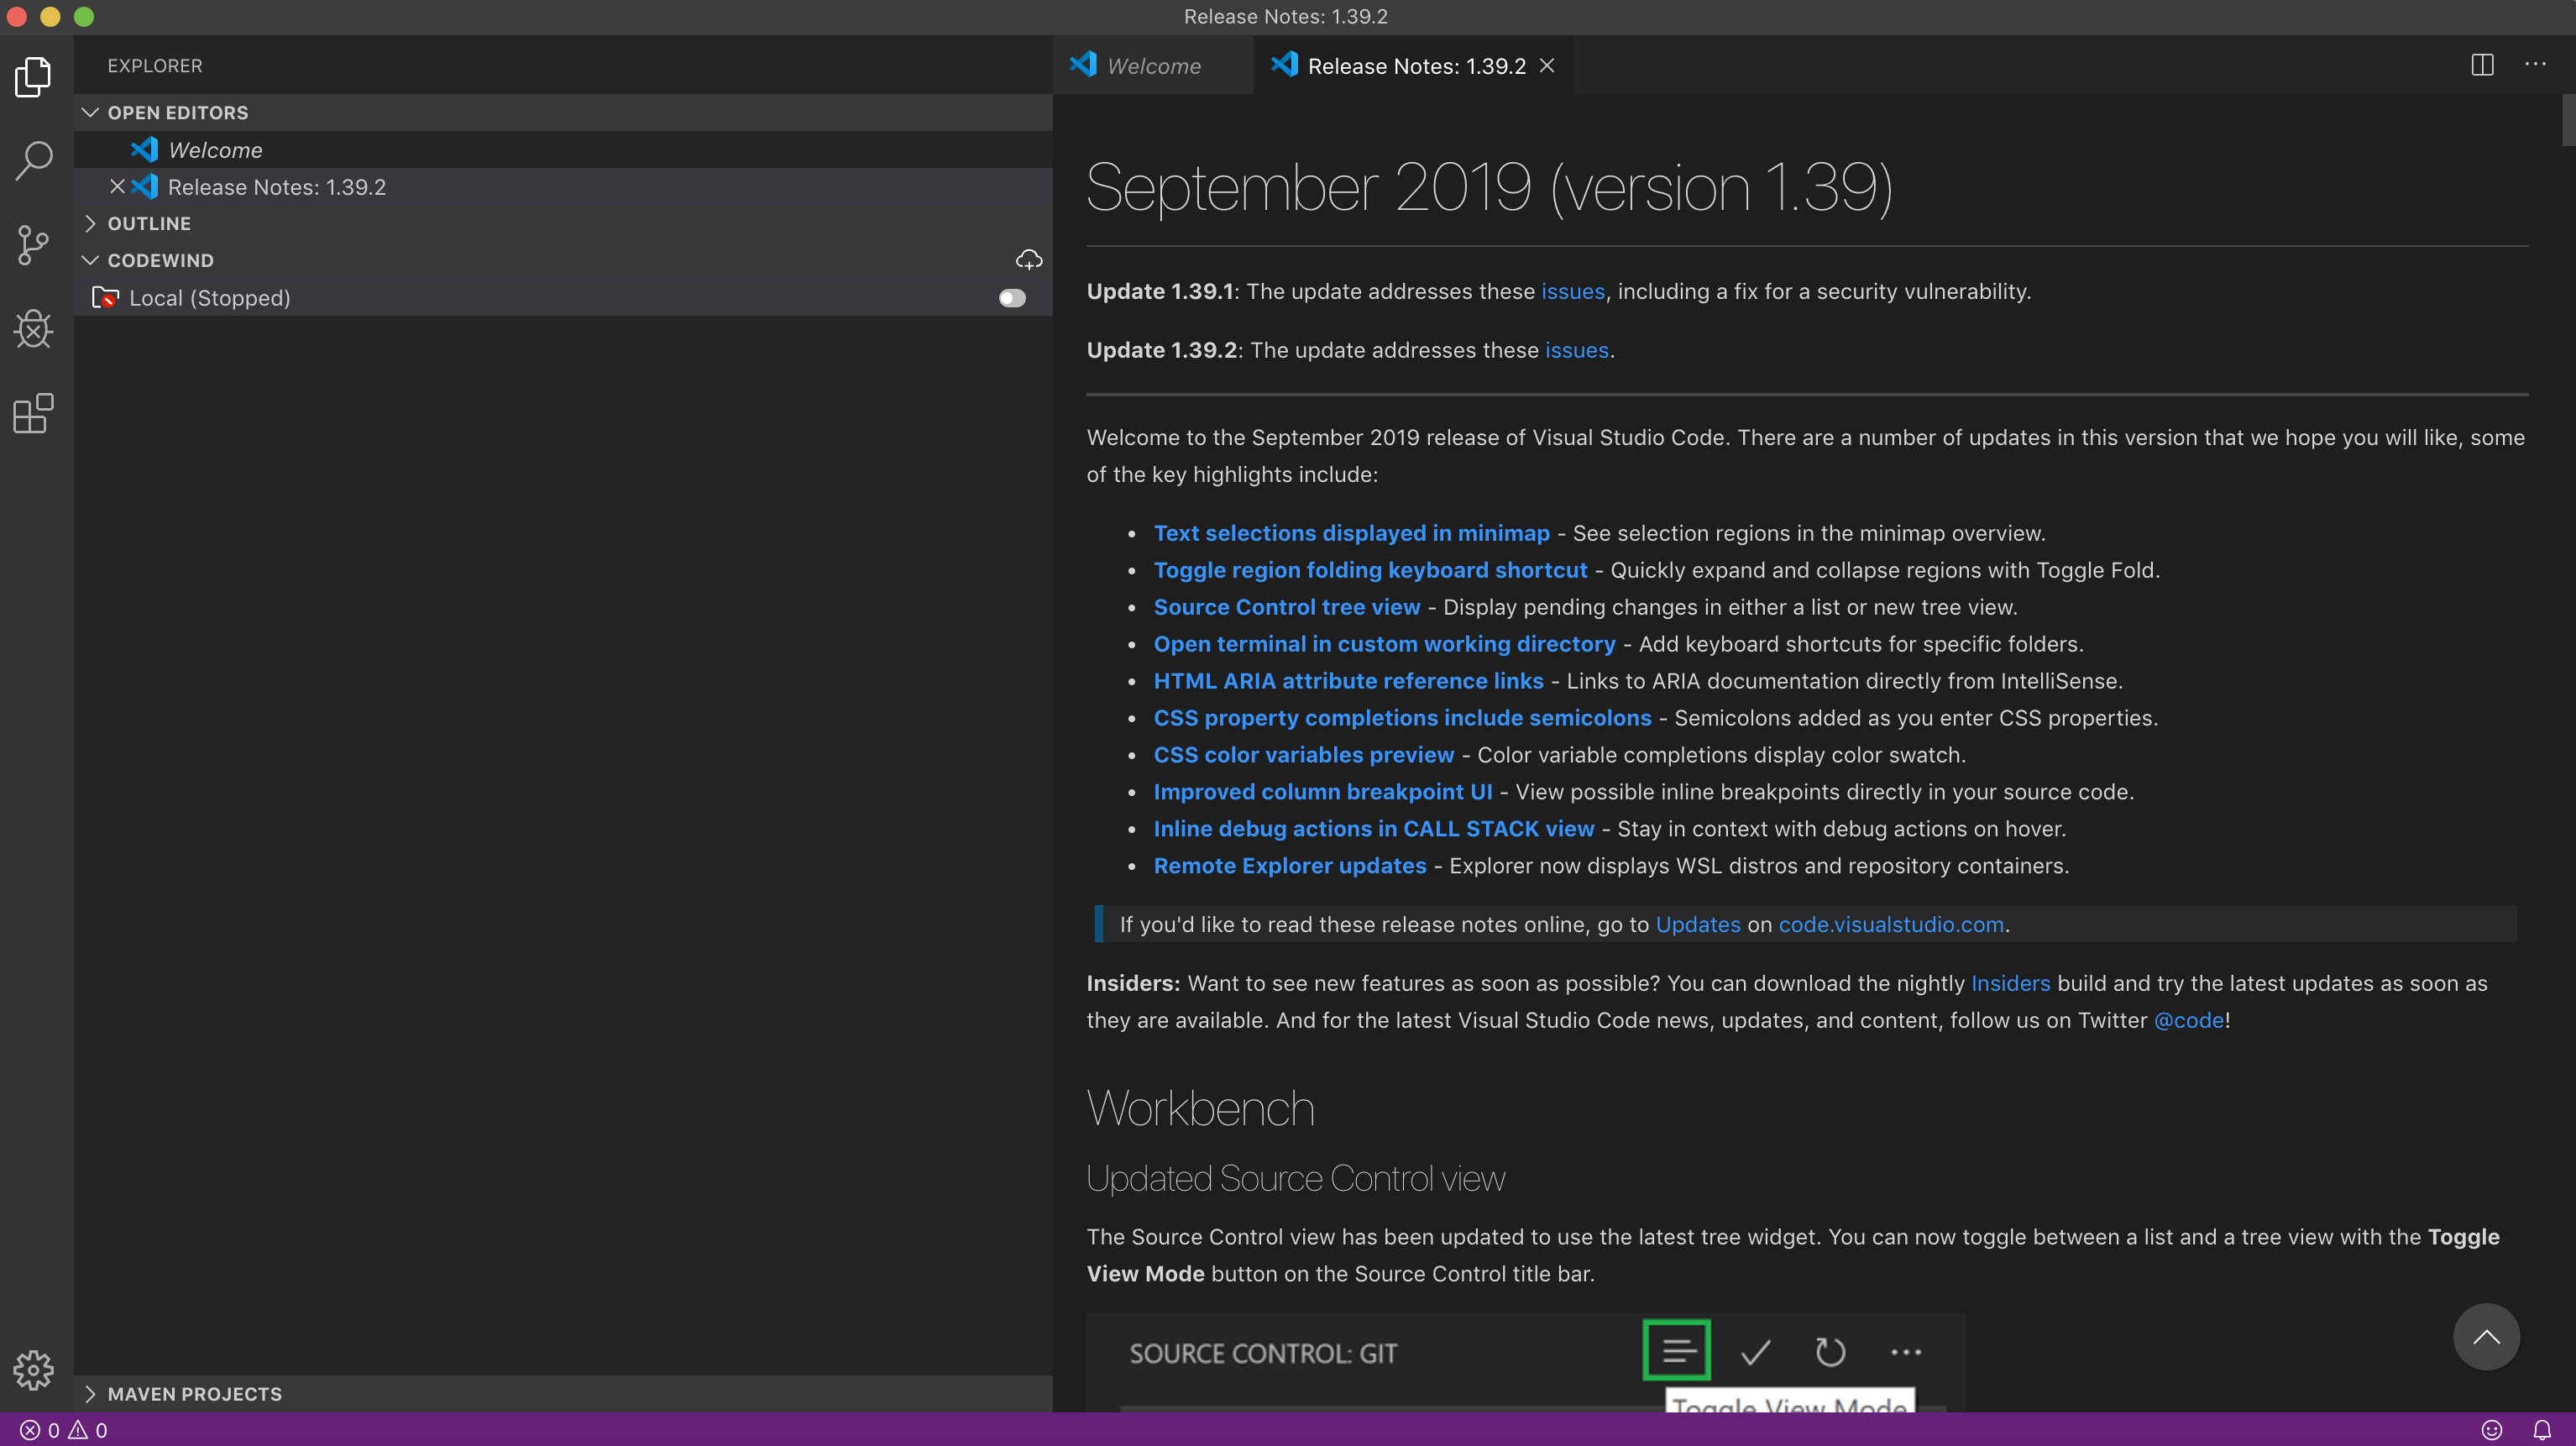Collapse the Open Editors section
Image resolution: width=2576 pixels, height=1446 pixels.
[91, 112]
